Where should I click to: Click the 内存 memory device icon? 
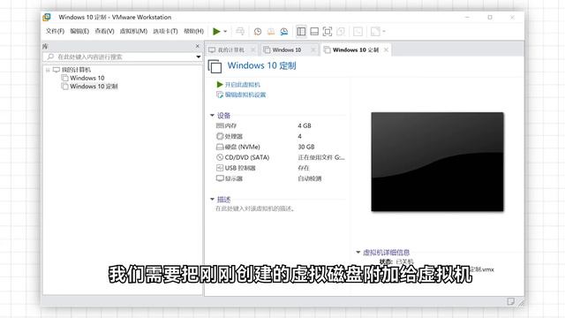coord(220,125)
